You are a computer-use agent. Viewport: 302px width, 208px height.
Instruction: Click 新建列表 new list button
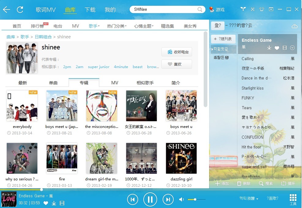coord(223,39)
